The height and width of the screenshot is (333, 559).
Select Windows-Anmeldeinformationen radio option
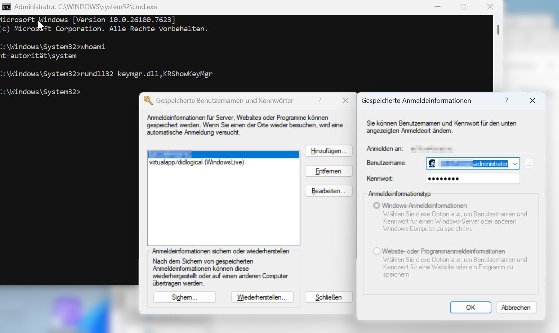pos(377,205)
